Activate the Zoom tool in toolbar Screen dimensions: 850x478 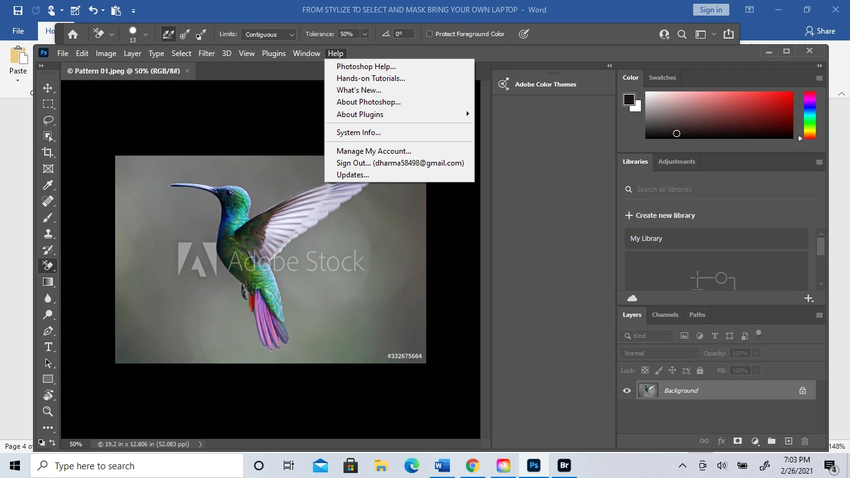pyautogui.click(x=48, y=411)
